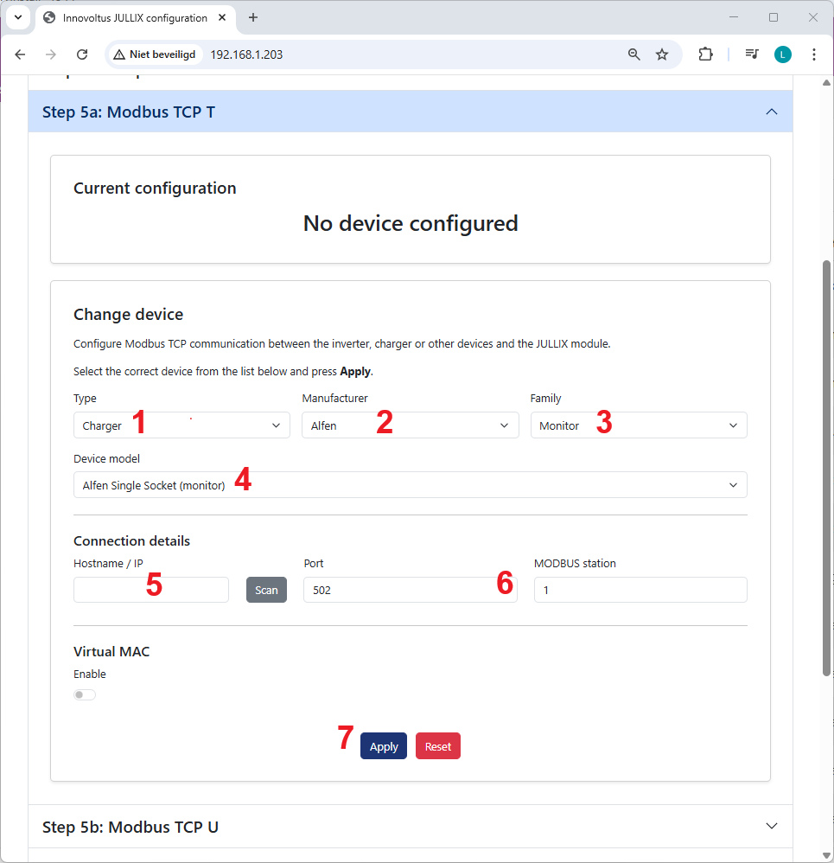Enable the Virtual MAC toggle
The image size is (834, 863).
coord(85,694)
